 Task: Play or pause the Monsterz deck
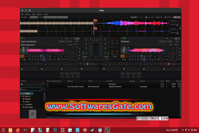coord(124,60)
